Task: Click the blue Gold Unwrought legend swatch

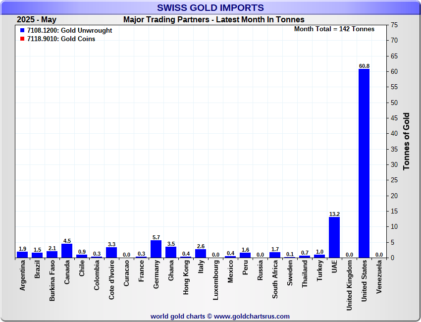Action: tap(22, 31)
